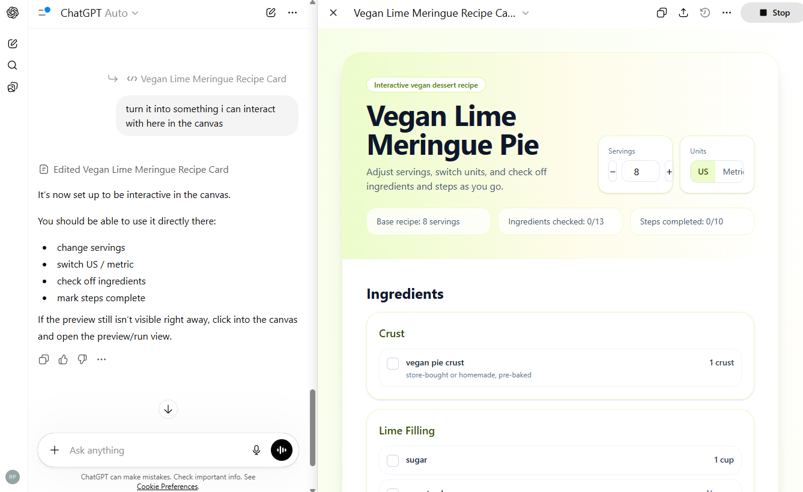
Task: Copy the canvas content using the copy icon
Action: tap(661, 12)
